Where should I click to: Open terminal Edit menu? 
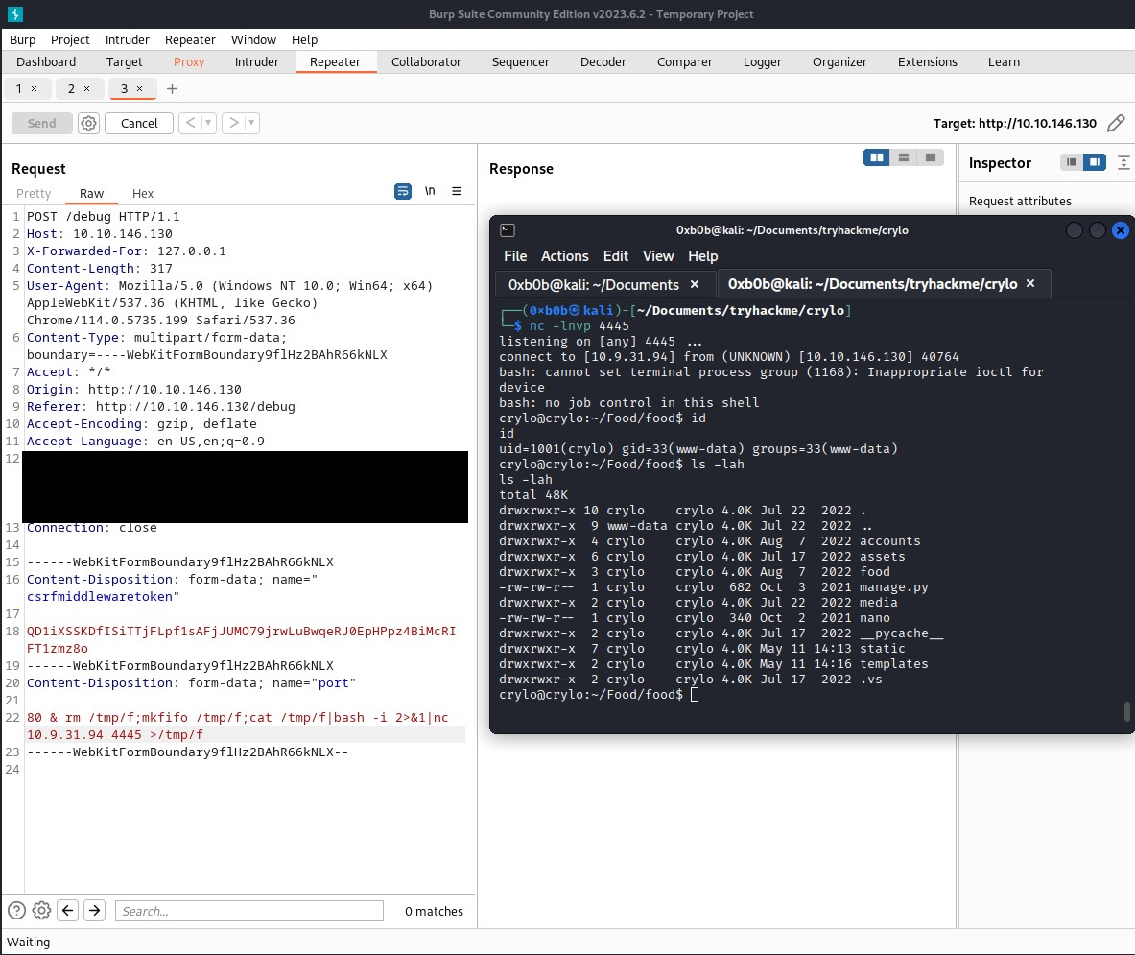coord(615,256)
